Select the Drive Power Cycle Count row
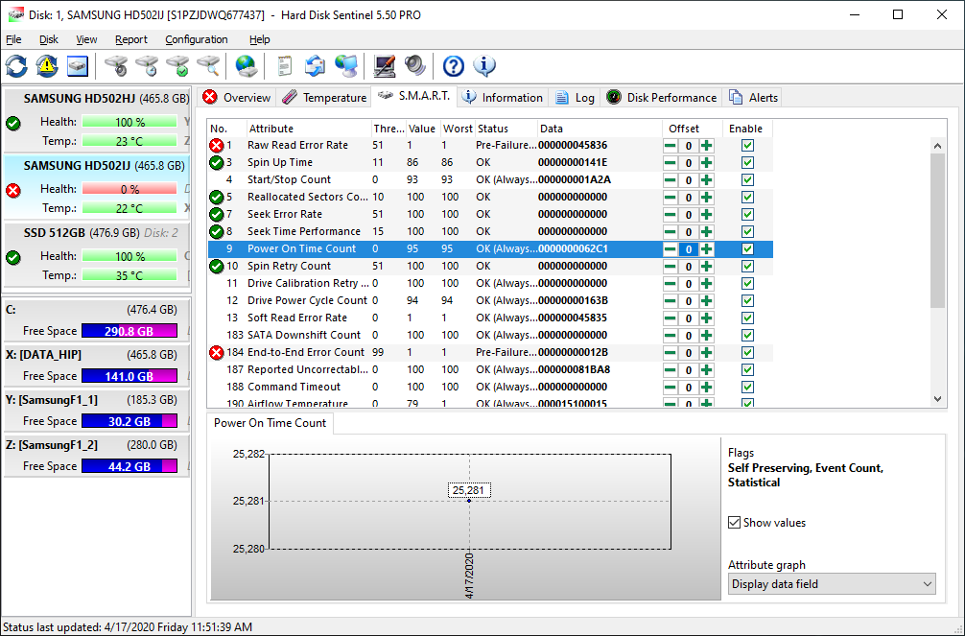 pyautogui.click(x=490, y=300)
